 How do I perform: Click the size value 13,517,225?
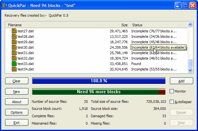(x=119, y=37)
